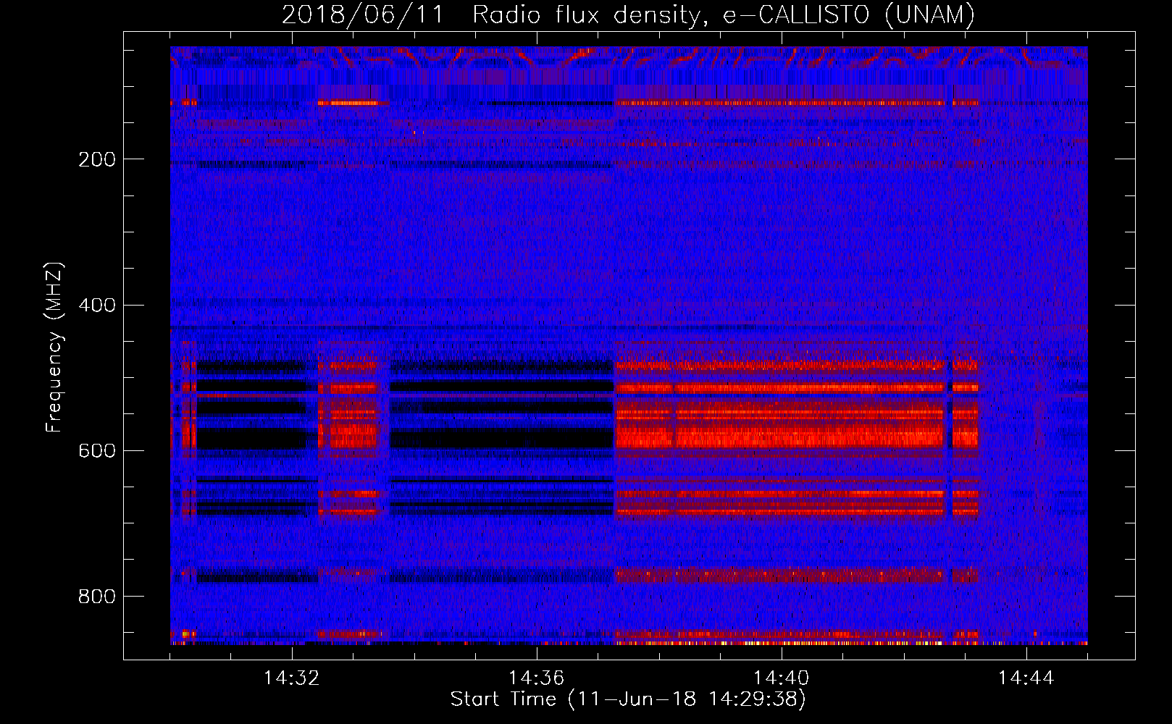The height and width of the screenshot is (724, 1172).
Task: Click the 2018/06/11 date in the title
Action: pos(363,15)
